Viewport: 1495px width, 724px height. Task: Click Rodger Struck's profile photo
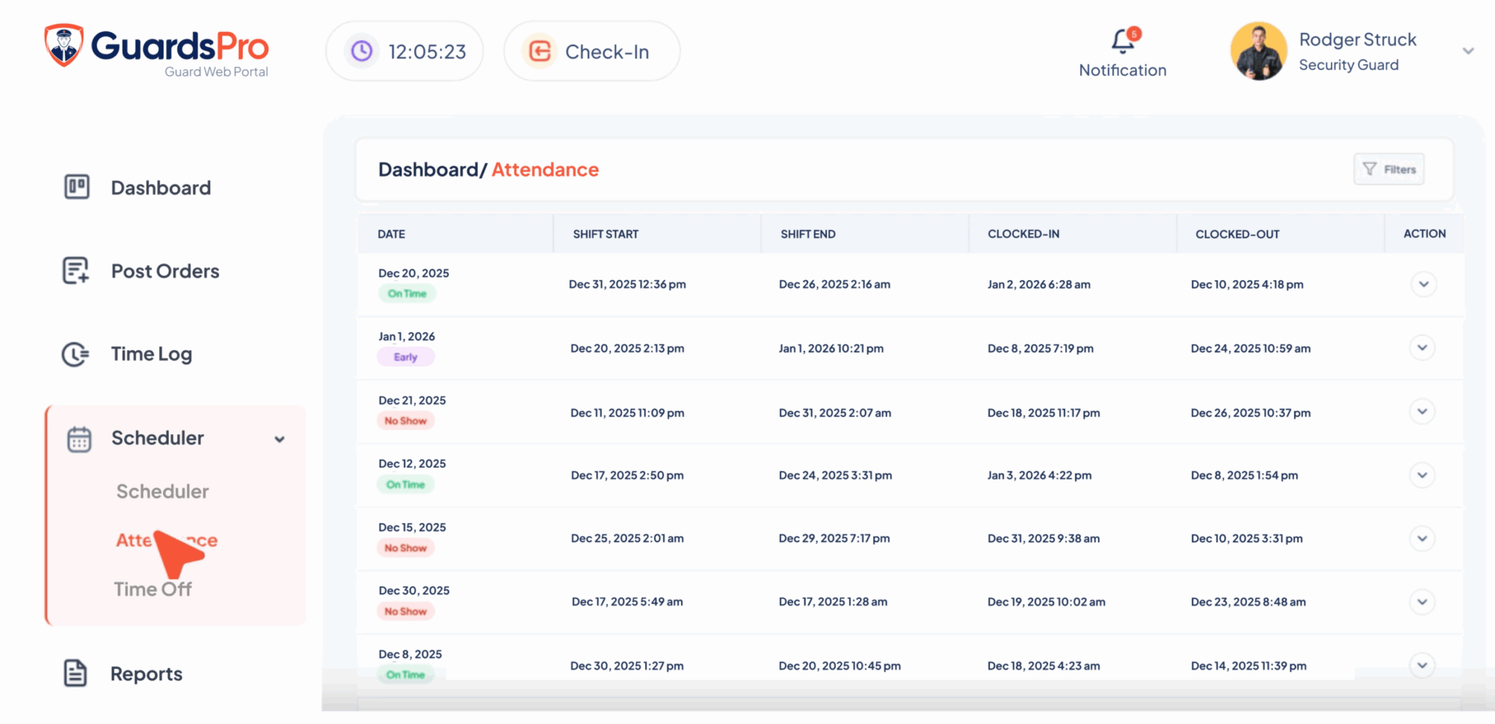point(1258,51)
